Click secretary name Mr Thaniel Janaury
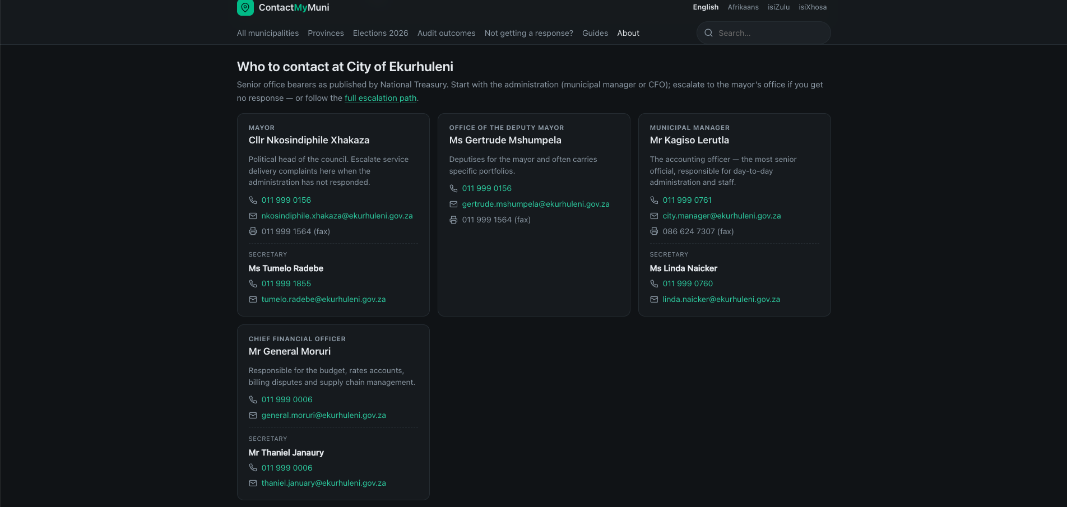The image size is (1067, 507). 286,453
